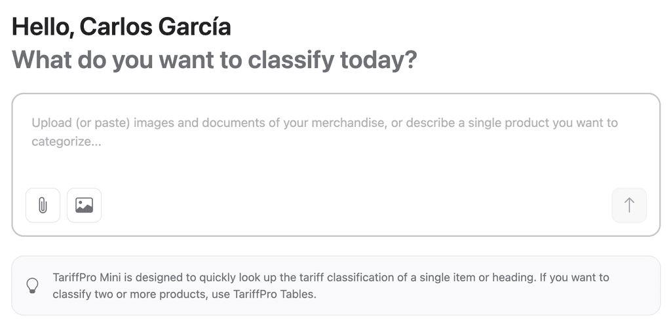Click placeholder text starting 'Upload (or paste)'
The height and width of the screenshot is (335, 671).
(x=324, y=132)
